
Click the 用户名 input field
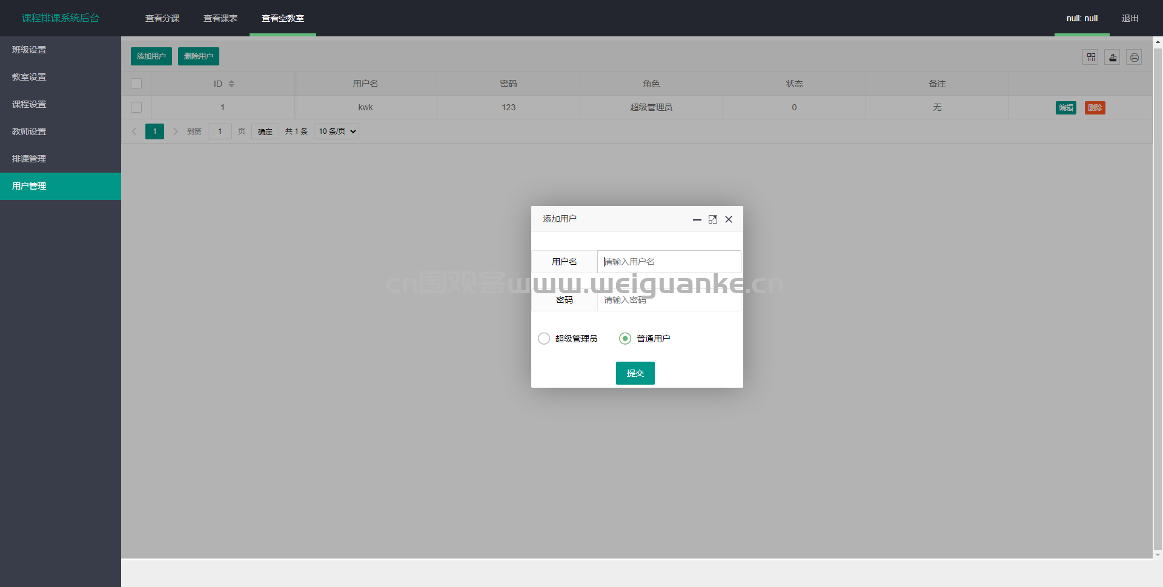click(669, 262)
